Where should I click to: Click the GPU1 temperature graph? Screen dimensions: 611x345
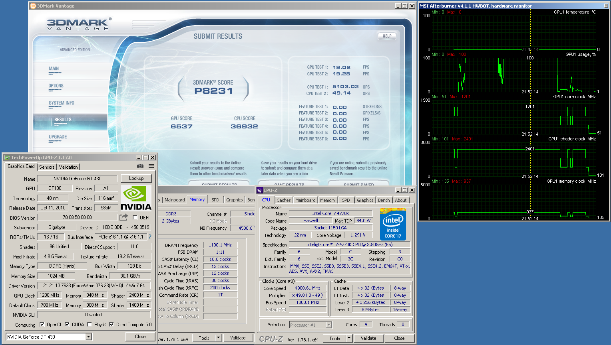pos(514,33)
